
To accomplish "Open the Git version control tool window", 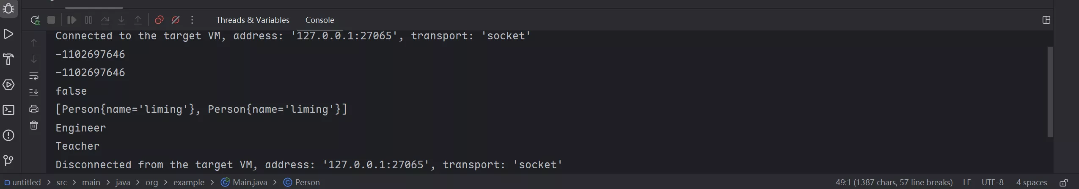I will tap(8, 160).
